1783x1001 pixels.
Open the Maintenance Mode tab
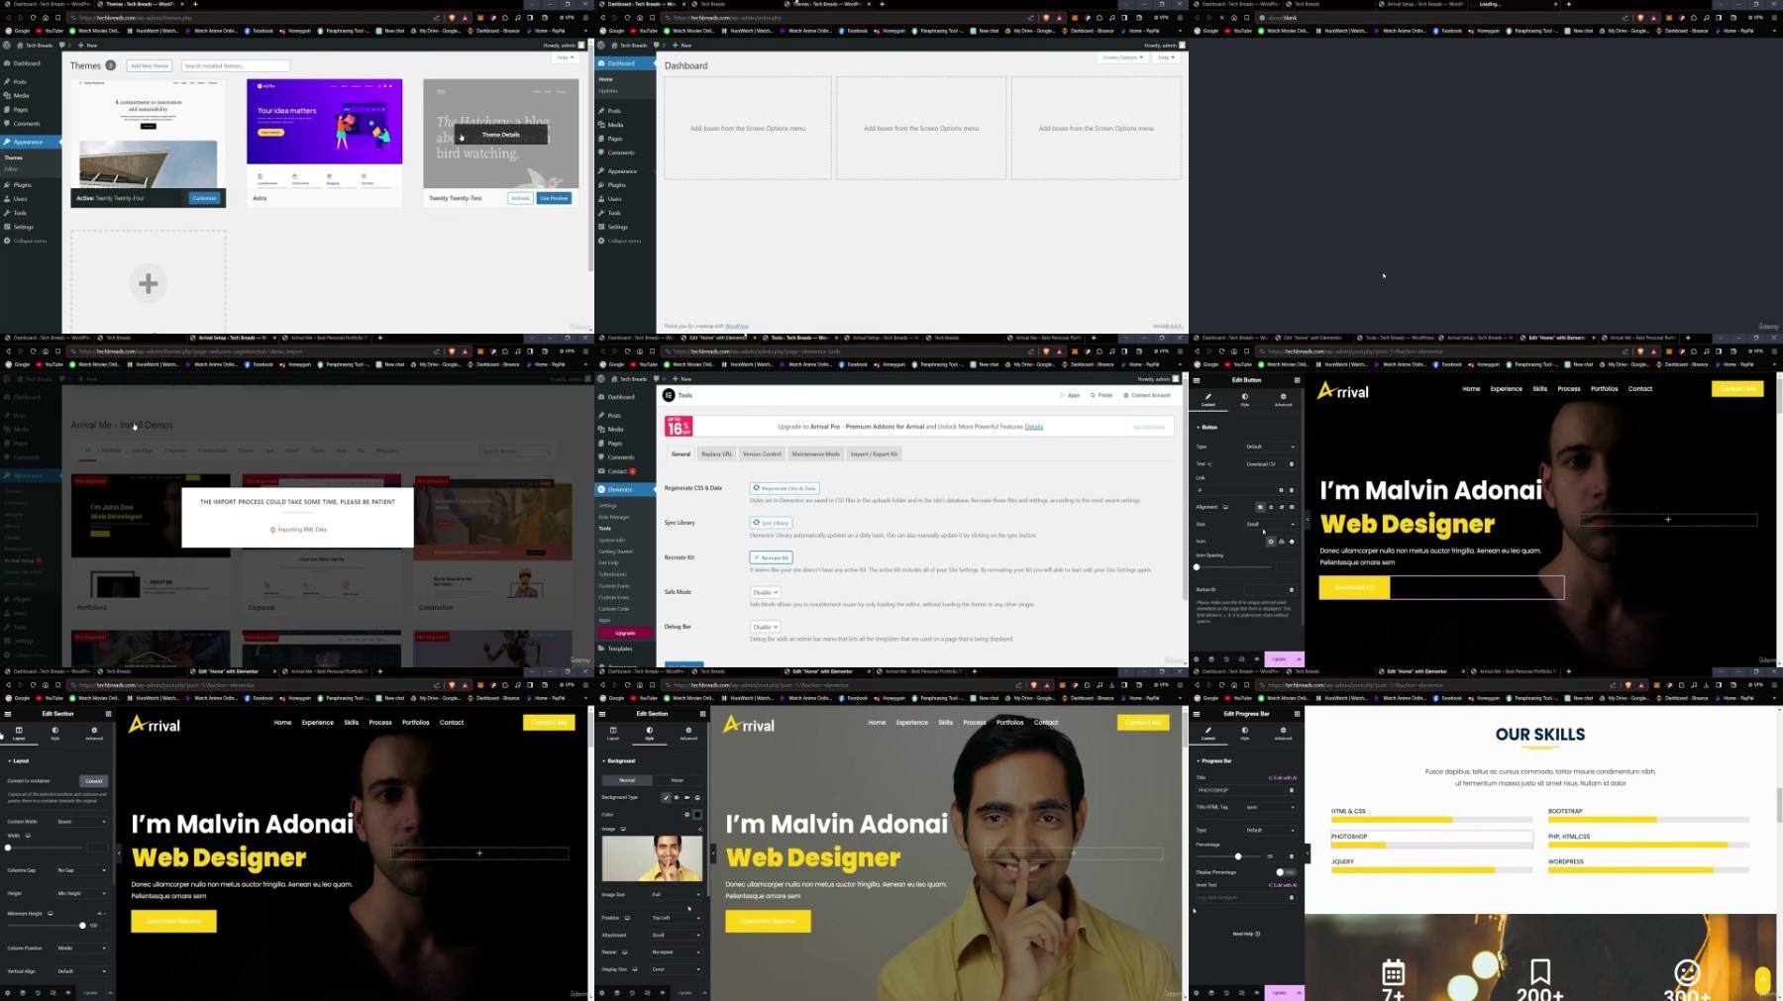point(815,453)
